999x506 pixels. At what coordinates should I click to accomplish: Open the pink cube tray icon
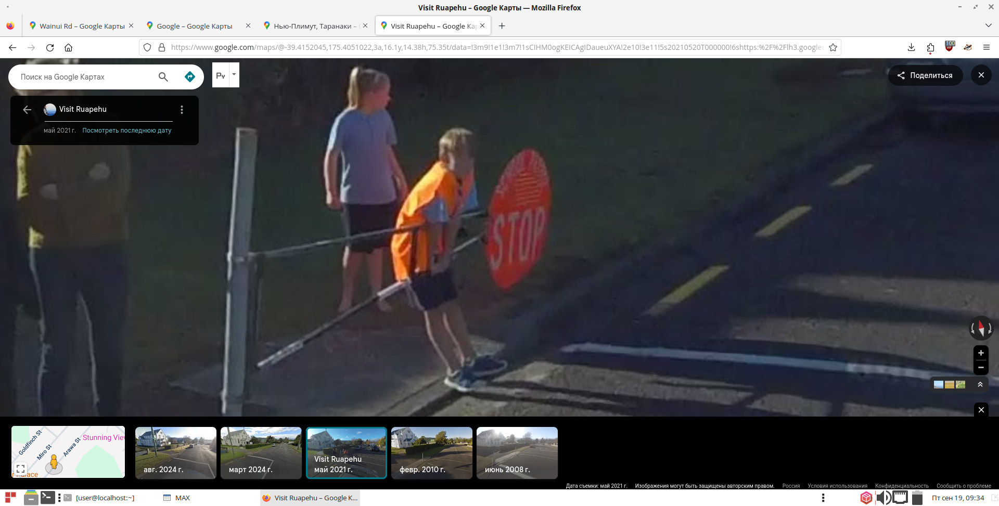click(866, 498)
